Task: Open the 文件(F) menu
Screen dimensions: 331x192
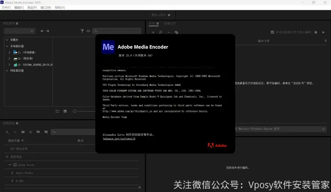Action: pos(6,8)
